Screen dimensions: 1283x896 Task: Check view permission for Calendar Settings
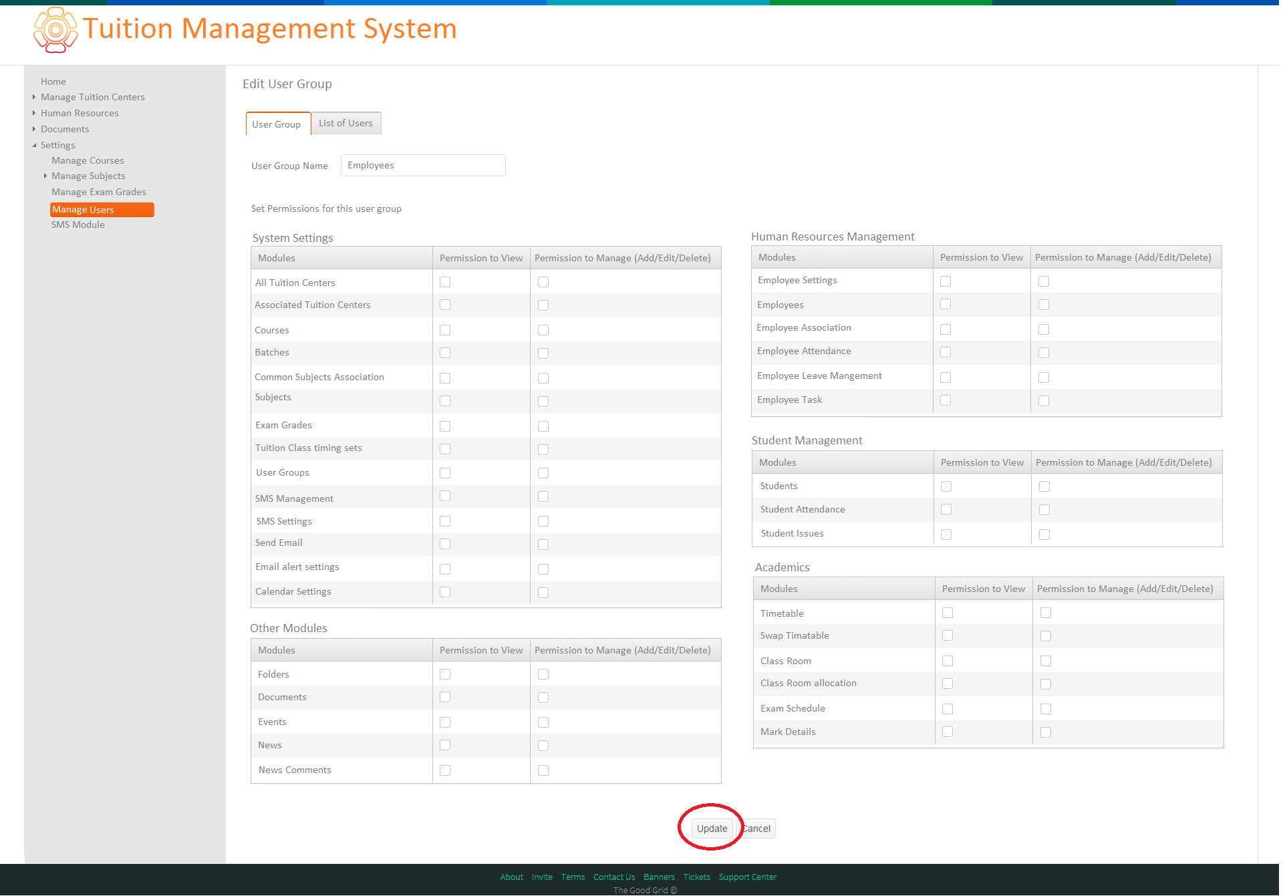point(445,593)
